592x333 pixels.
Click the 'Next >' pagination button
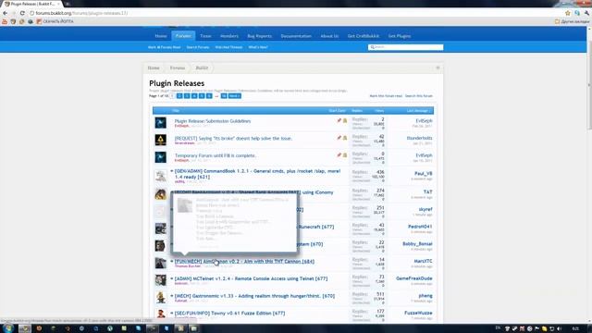(234, 96)
